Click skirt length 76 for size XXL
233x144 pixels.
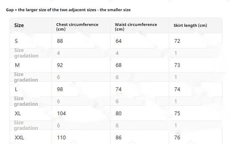[177, 138]
